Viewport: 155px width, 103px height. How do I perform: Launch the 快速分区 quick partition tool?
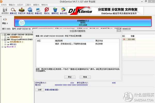(x=30, y=11)
